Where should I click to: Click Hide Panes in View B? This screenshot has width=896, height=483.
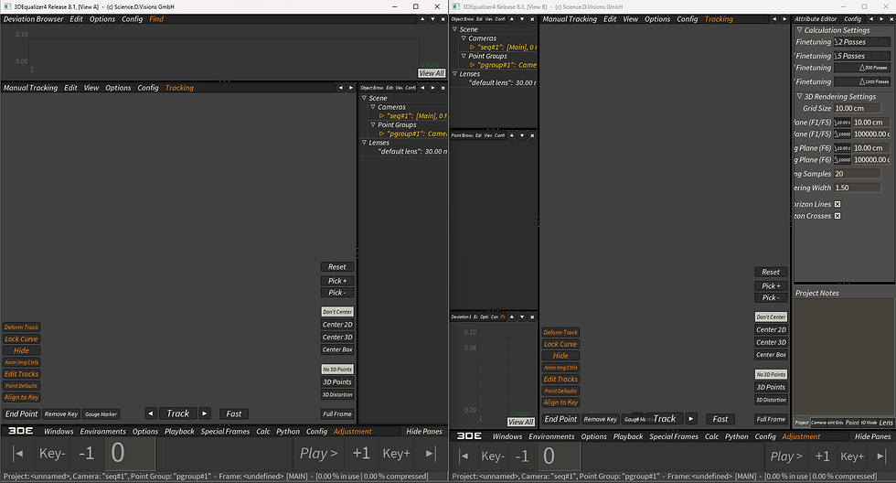coord(872,436)
